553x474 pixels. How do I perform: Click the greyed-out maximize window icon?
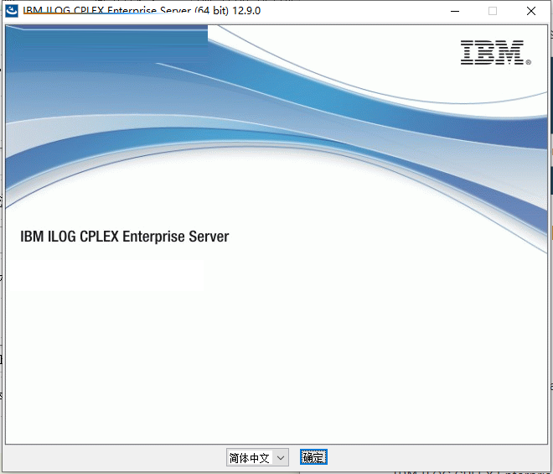493,11
